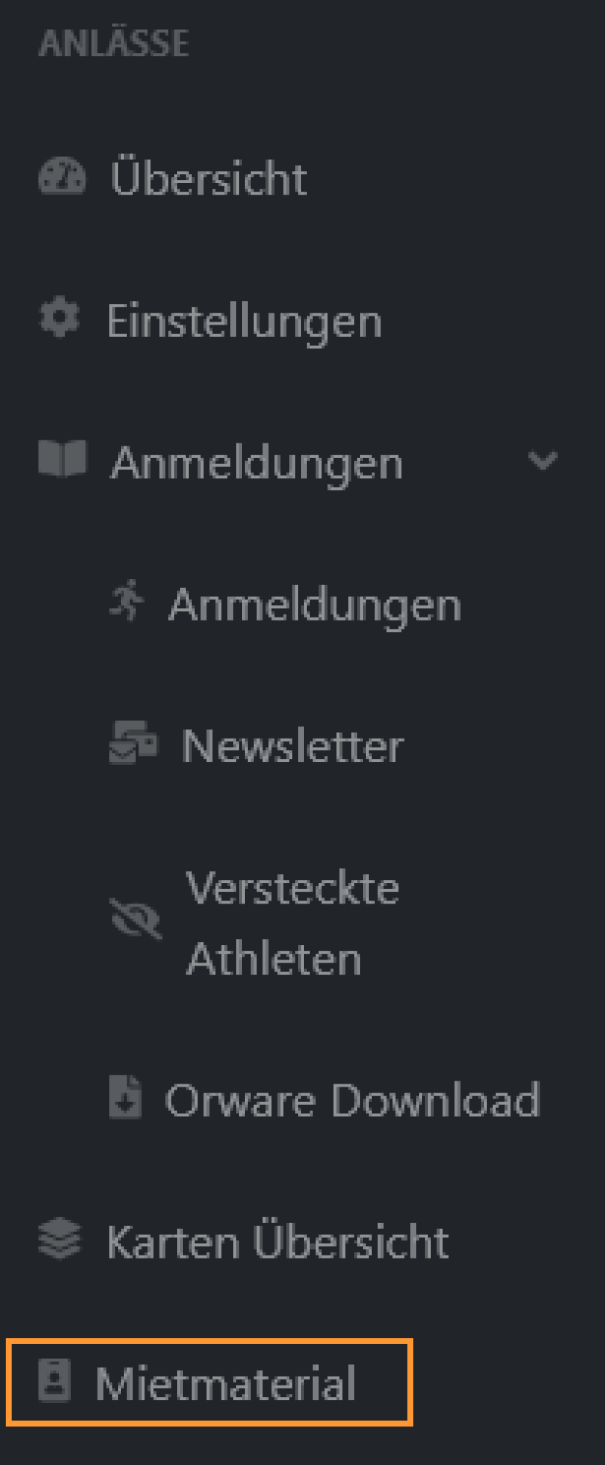Collapse the Anmeldungen submenu via chevron
The width and height of the screenshot is (605, 1465).
(543, 460)
